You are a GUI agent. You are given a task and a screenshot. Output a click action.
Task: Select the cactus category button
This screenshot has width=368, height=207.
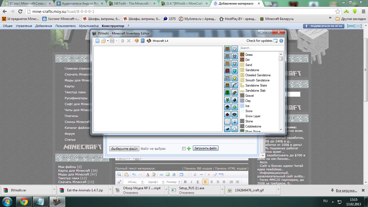(x=227, y=92)
